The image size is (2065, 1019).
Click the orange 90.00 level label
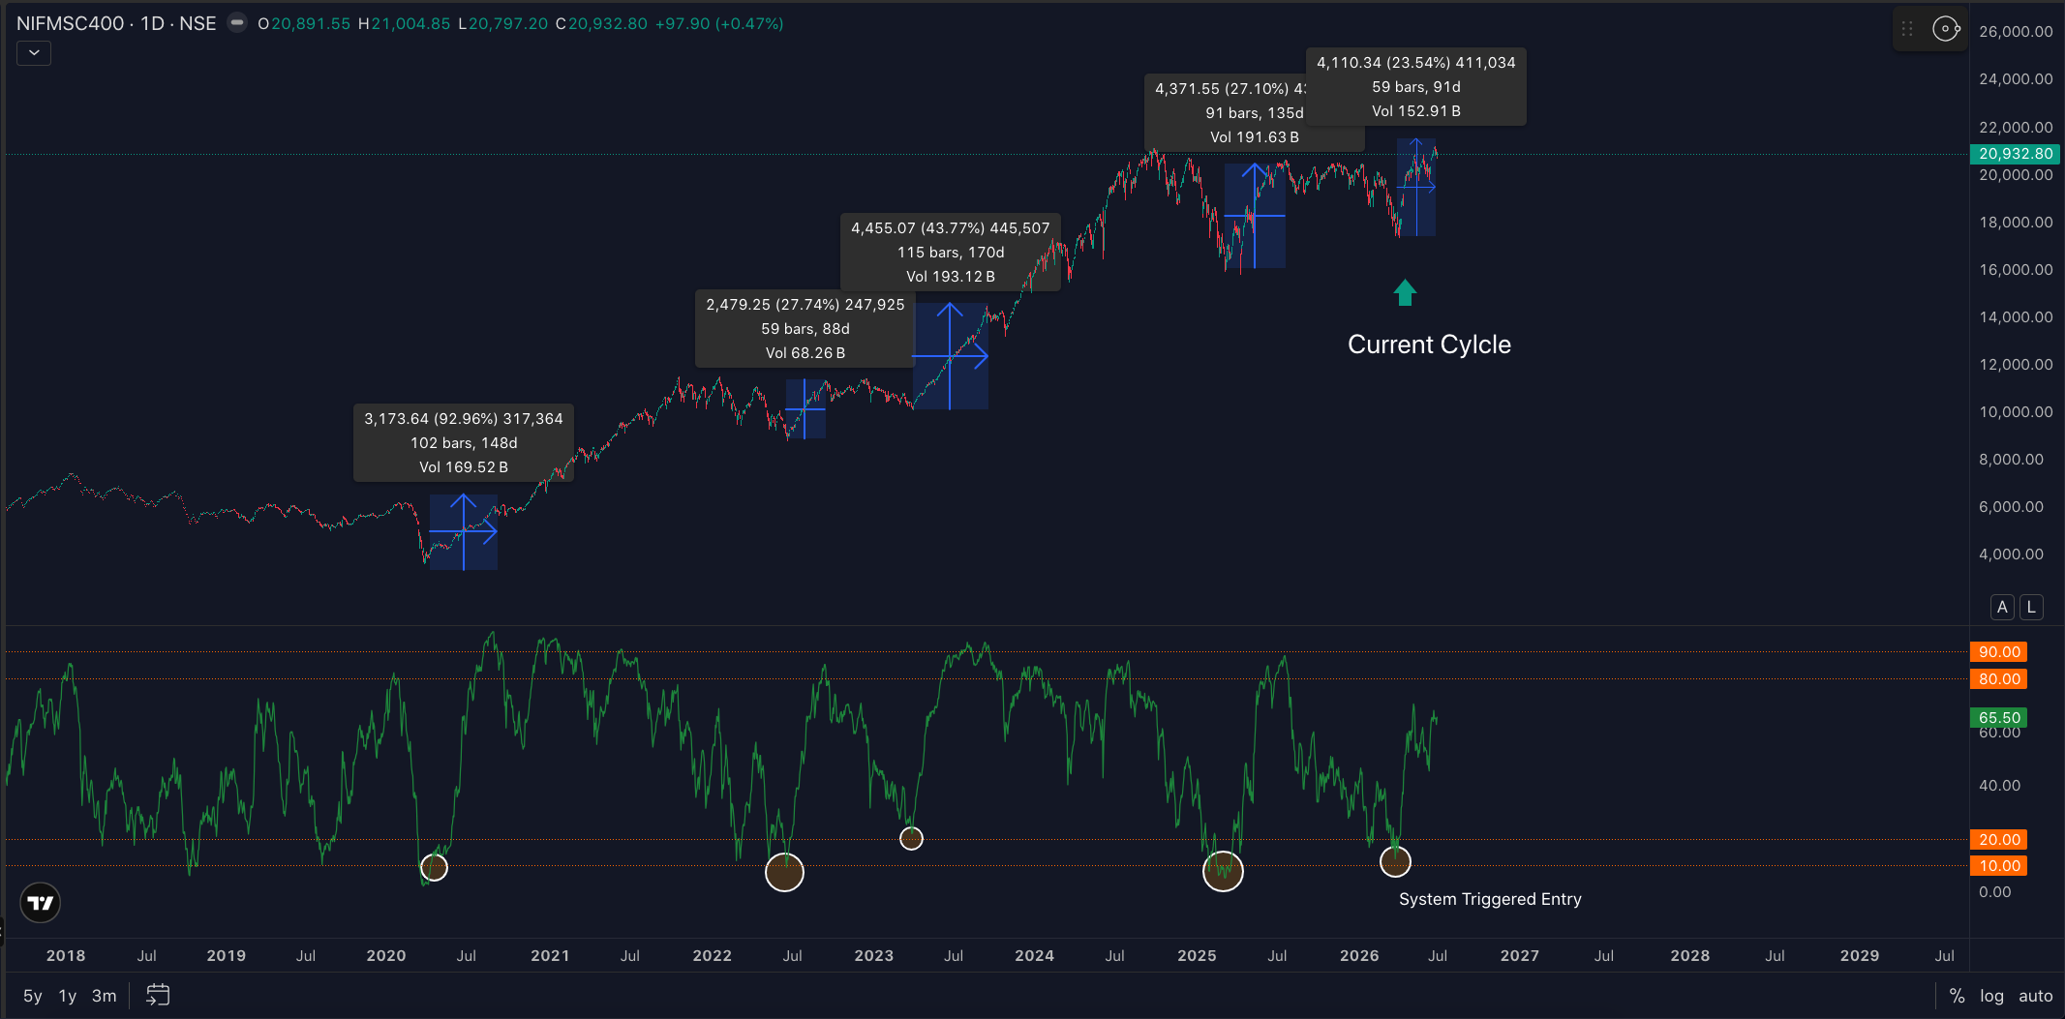[1998, 651]
